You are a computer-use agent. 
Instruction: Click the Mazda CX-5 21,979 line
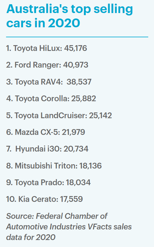click(45, 132)
